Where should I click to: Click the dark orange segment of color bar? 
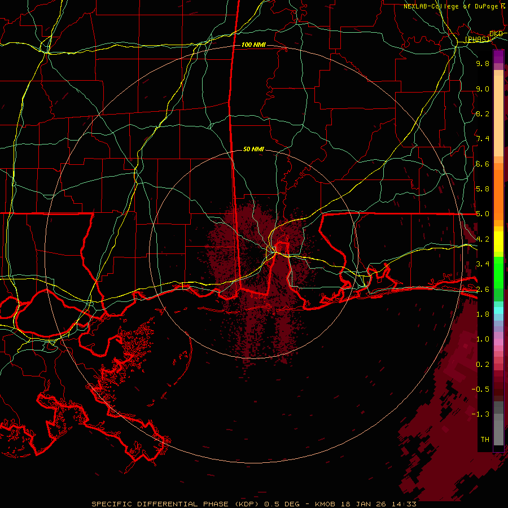pos(498,194)
